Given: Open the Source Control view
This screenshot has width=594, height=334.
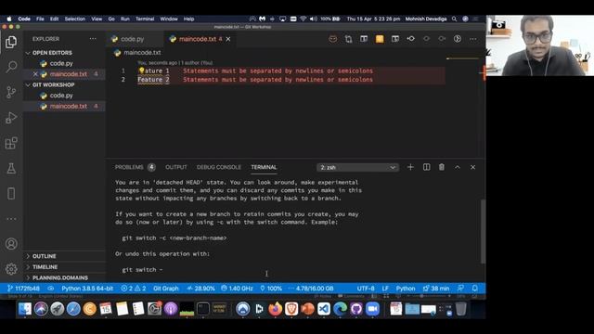Looking at the screenshot, I should (x=11, y=92).
